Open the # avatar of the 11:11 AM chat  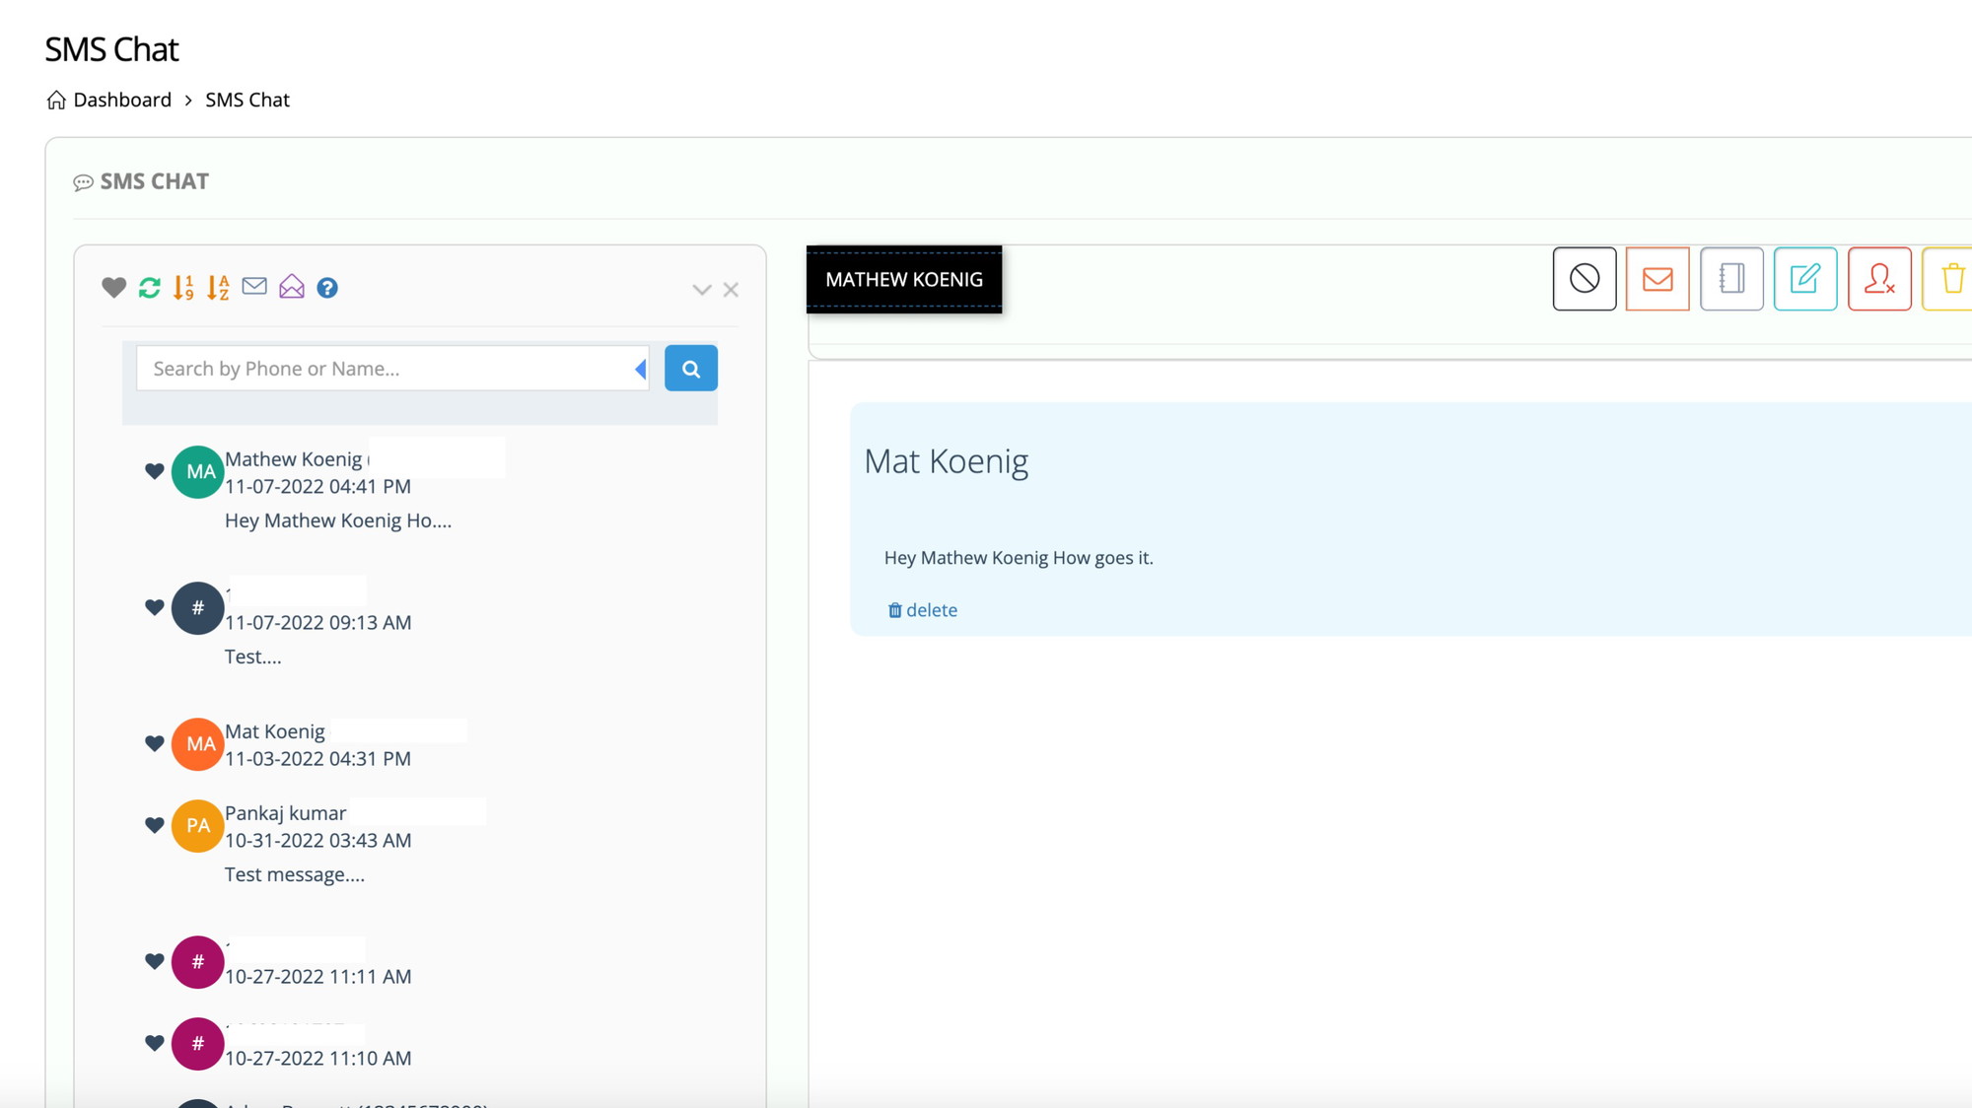click(198, 962)
